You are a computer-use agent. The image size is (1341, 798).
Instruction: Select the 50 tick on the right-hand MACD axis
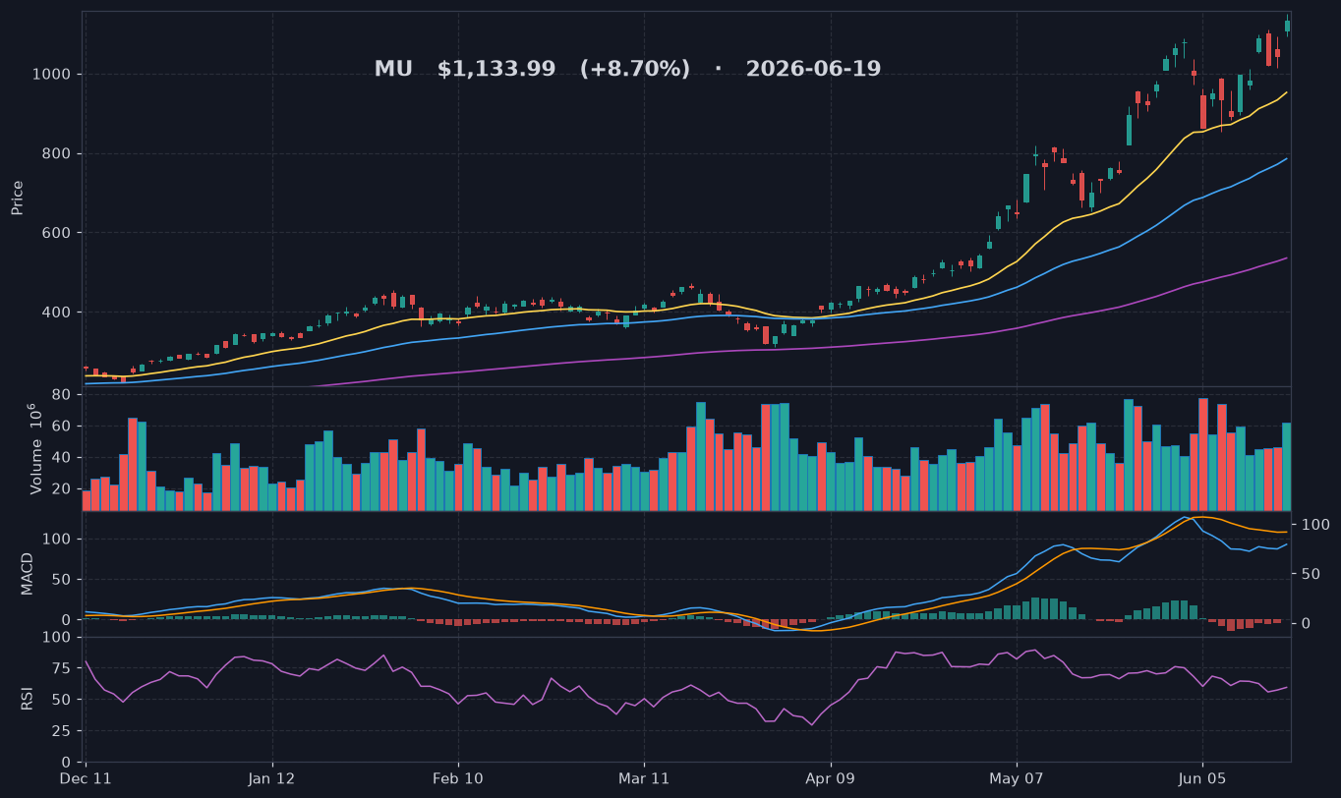pyautogui.click(x=1311, y=574)
